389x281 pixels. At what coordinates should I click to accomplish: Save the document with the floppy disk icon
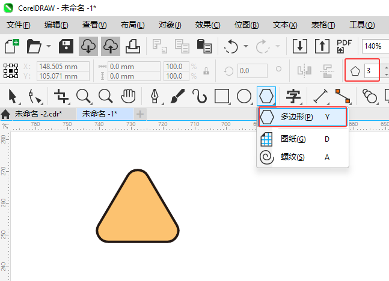click(66, 46)
